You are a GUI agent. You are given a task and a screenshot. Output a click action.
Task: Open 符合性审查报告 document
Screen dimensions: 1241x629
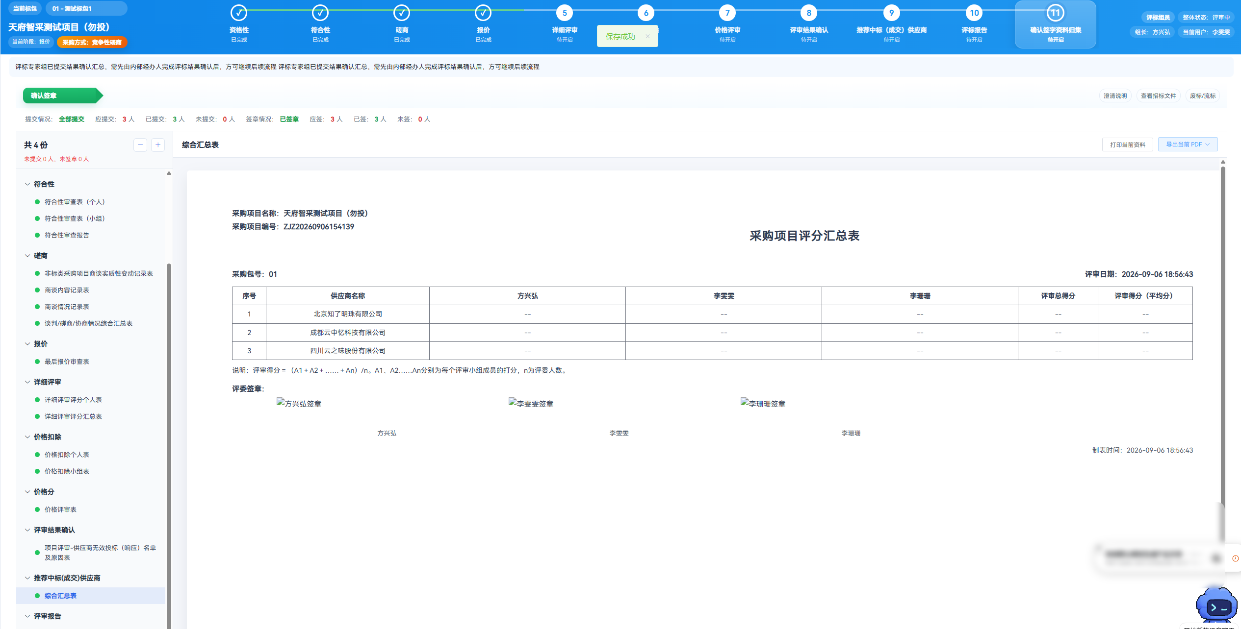[x=67, y=235]
